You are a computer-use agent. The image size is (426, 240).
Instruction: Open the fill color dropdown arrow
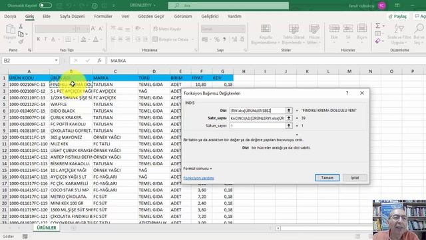89,40
